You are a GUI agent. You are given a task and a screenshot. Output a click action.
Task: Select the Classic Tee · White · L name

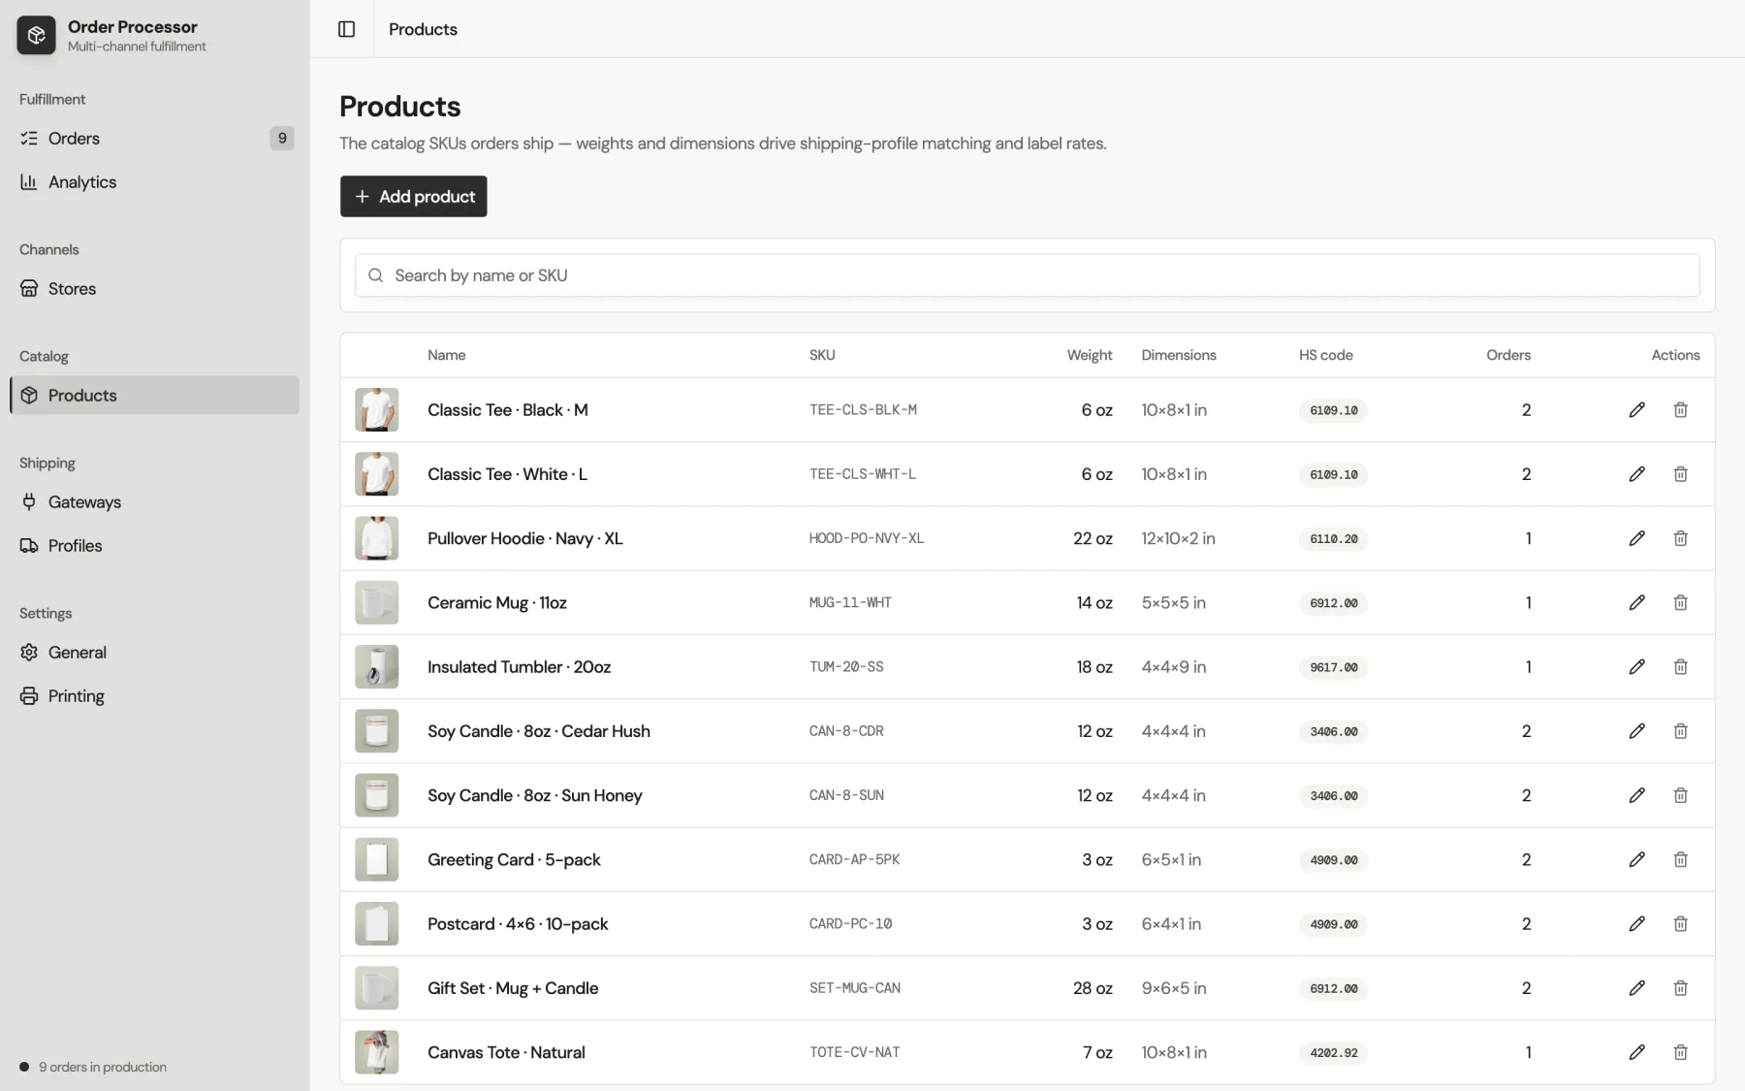tap(507, 474)
